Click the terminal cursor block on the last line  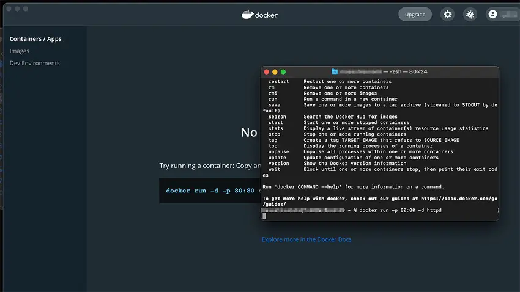(x=264, y=216)
